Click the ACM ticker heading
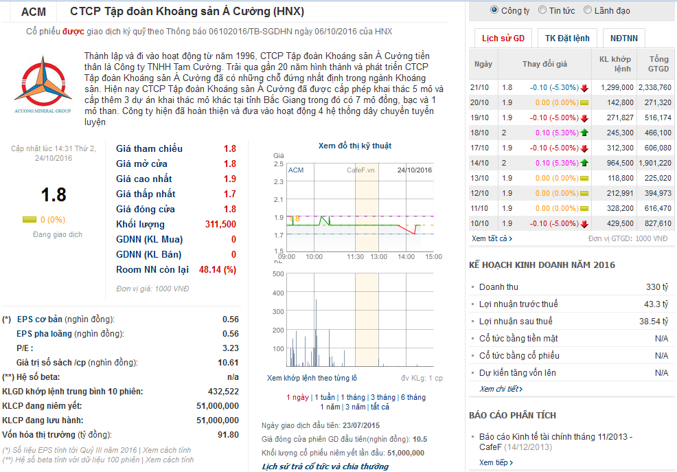 click(x=34, y=12)
